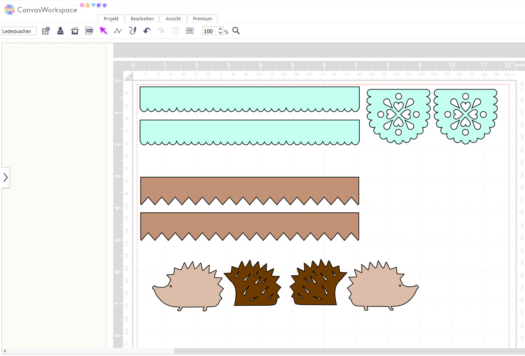Switch to the Ansicht tab

pos(173,19)
